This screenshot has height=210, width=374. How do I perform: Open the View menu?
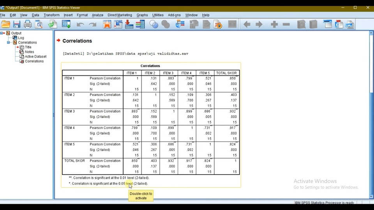23,15
